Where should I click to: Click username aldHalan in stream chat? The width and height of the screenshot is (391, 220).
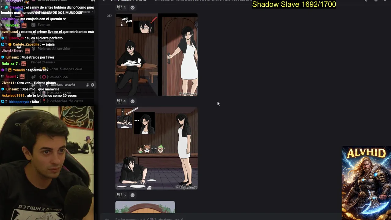point(9,19)
